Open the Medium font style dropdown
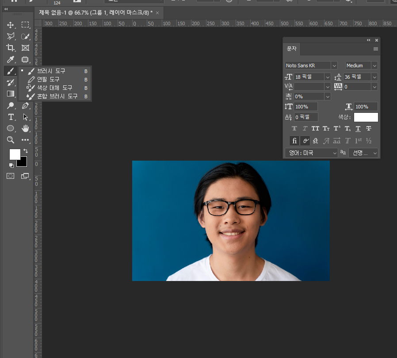The width and height of the screenshot is (397, 358). pyautogui.click(x=374, y=65)
